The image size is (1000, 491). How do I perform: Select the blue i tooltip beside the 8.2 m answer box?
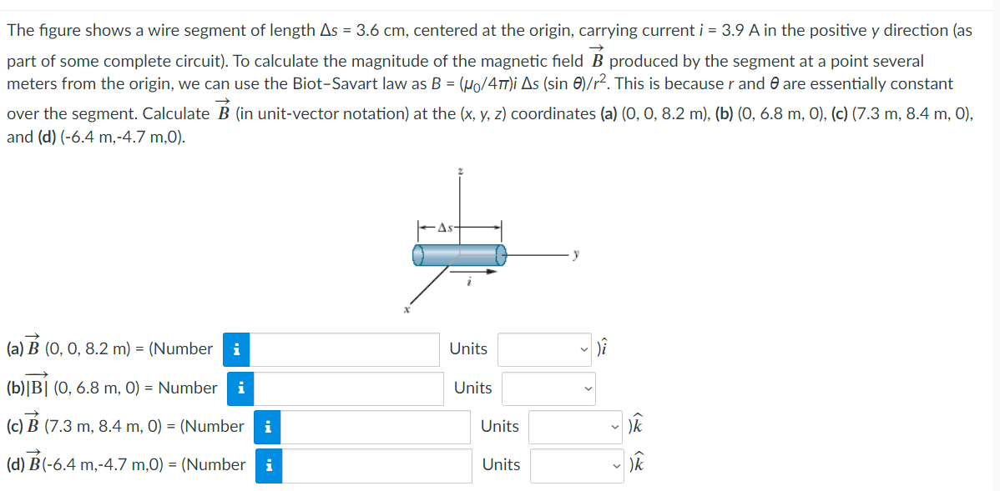tap(236, 349)
